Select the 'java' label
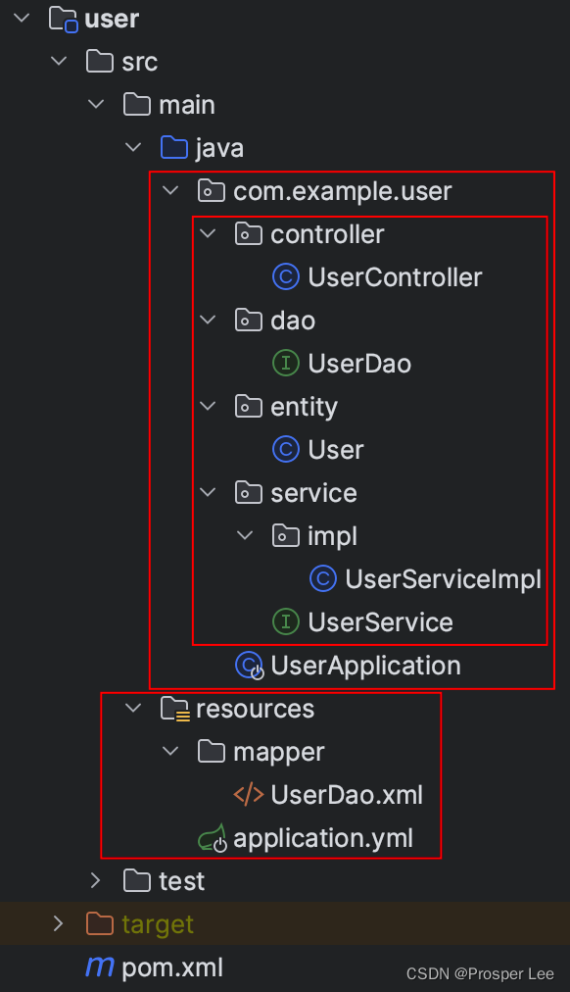This screenshot has width=570, height=992. pyautogui.click(x=219, y=149)
